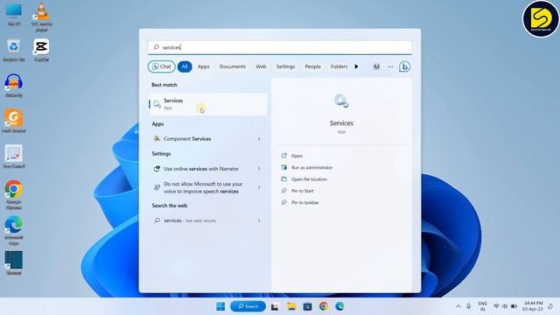Launch Edge from the taskbar

[x=339, y=306]
